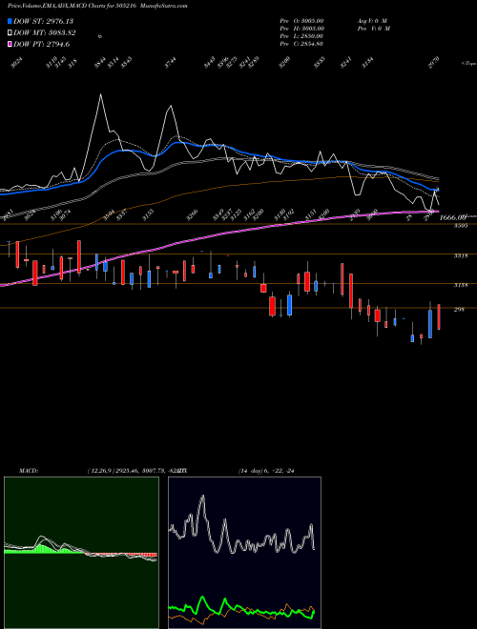The height and width of the screenshot is (629, 477).
Task: Select the 'DOW MT: 3083.82' legend label
Action: [45, 33]
